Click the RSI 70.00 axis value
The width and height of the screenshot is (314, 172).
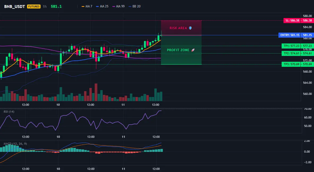tap(308, 109)
